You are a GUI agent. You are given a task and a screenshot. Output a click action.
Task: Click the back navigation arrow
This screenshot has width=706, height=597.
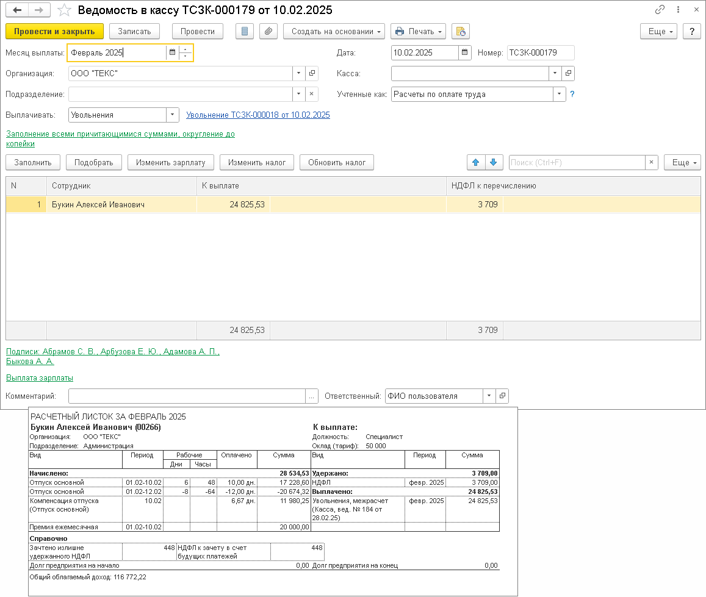pyautogui.click(x=17, y=10)
